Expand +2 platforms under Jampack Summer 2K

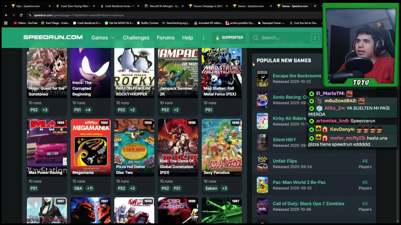point(176,110)
